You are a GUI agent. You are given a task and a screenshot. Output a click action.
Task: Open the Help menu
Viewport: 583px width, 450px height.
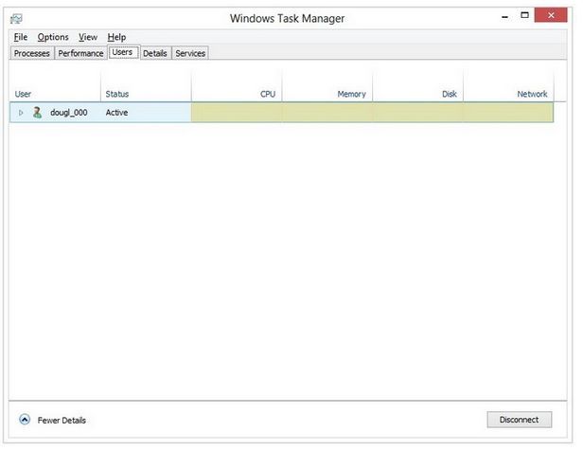pyautogui.click(x=116, y=37)
